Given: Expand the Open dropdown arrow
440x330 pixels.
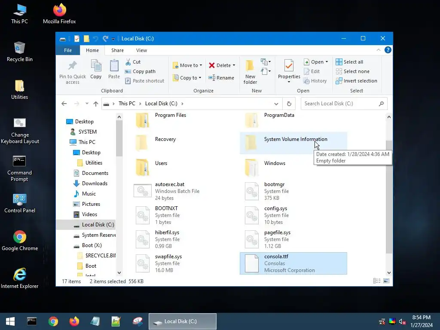Looking at the screenshot, I should 327,62.
